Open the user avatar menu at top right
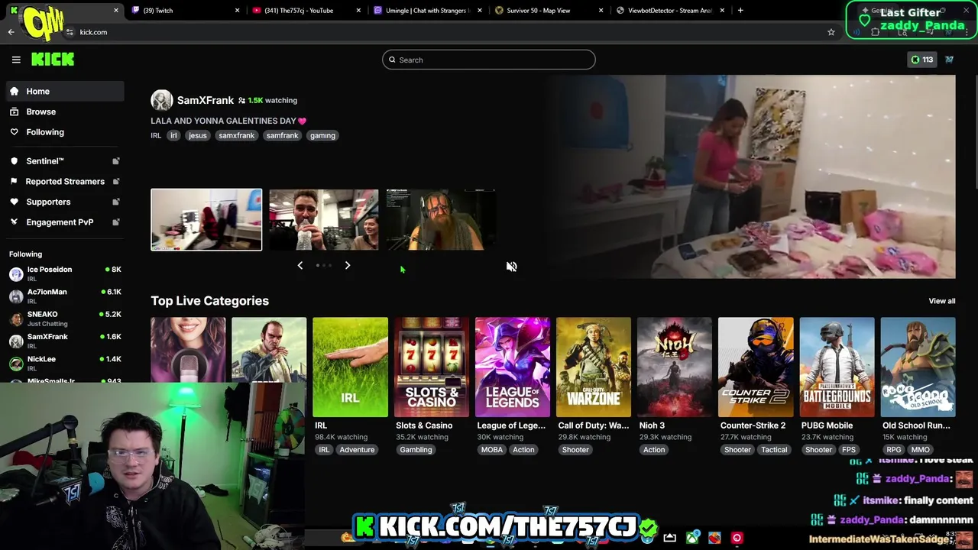 point(950,60)
